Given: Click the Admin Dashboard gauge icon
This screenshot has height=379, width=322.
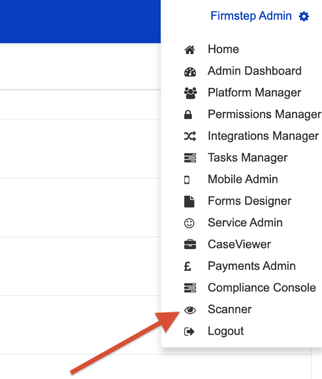Looking at the screenshot, I should [x=190, y=72].
